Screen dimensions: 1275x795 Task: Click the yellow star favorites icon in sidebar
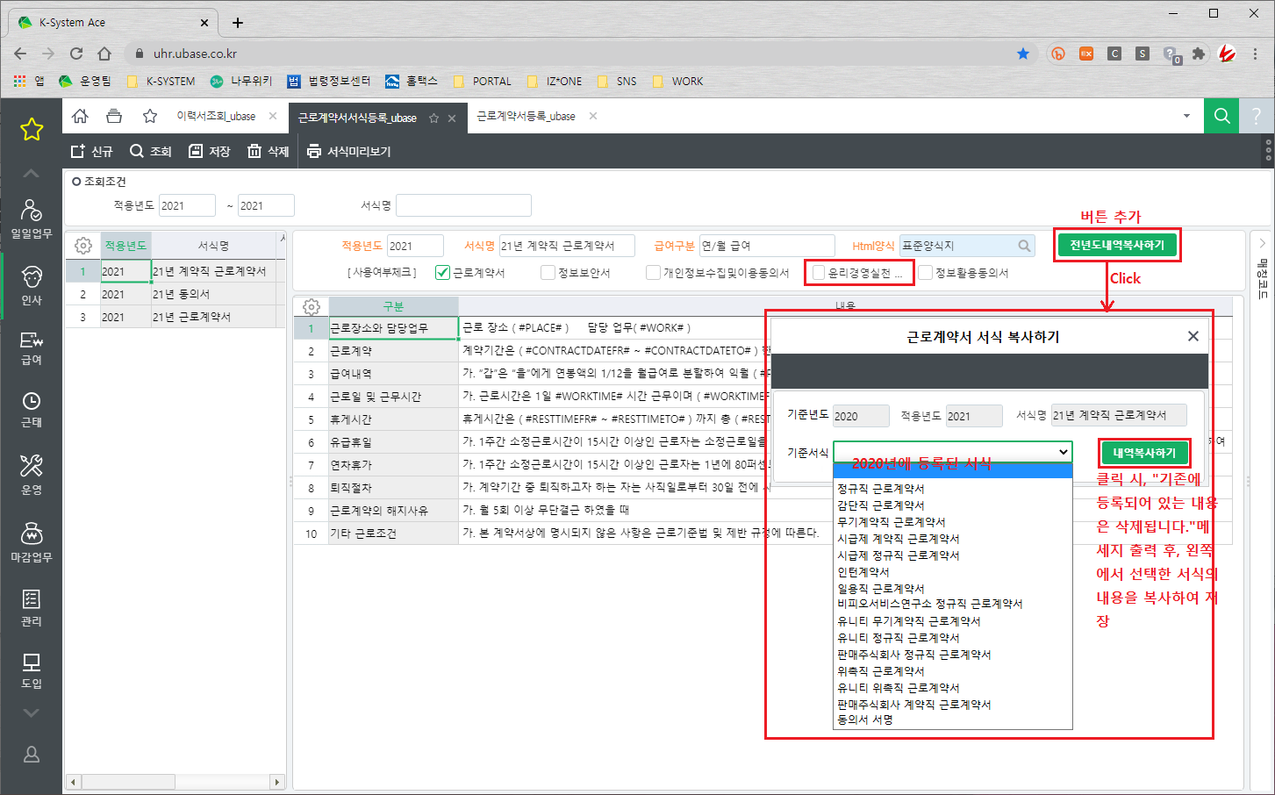[x=32, y=130]
